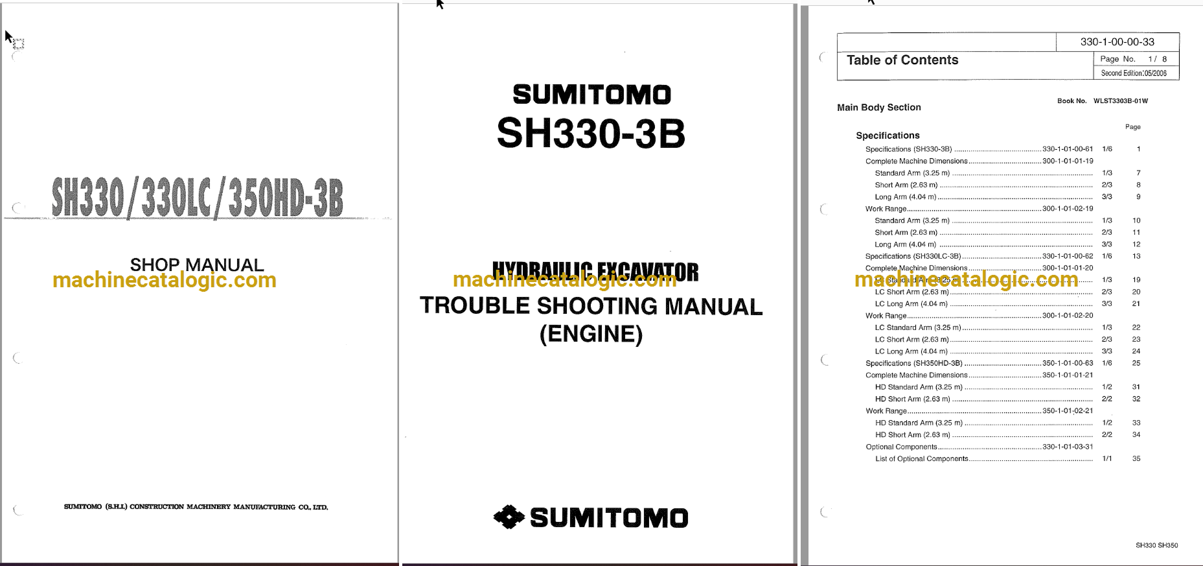
Task: Open Complete Machine Dimensions 300-1-01-01-19 entry
Action: [x=980, y=161]
